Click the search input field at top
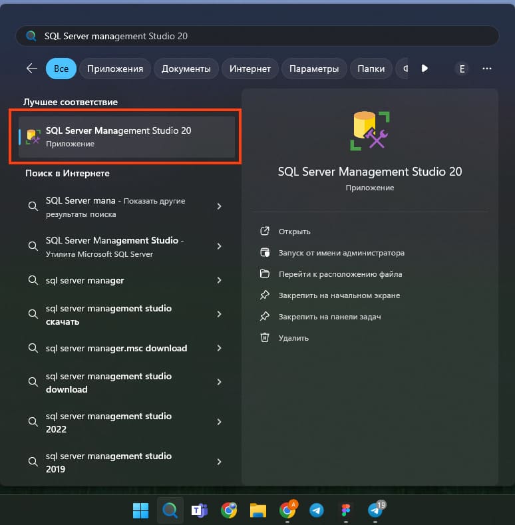The image size is (515, 525). pyautogui.click(x=257, y=36)
